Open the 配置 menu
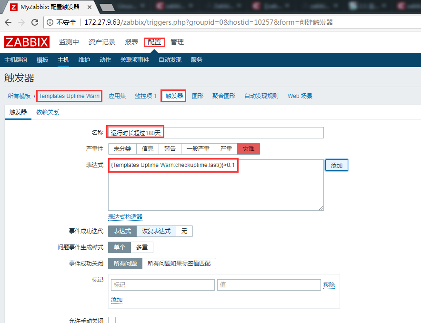The height and width of the screenshot is (323, 421). point(154,42)
